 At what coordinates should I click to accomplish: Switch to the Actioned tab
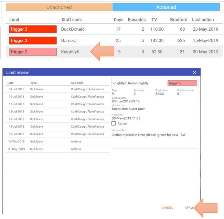(166, 7)
